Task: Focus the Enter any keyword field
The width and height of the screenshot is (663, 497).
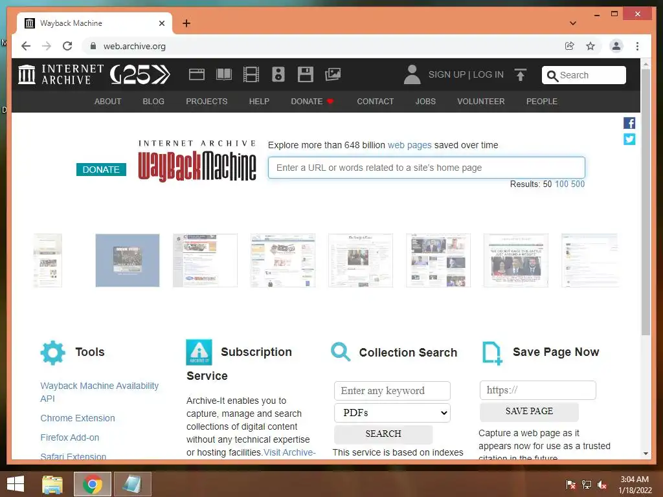Action: 392,391
